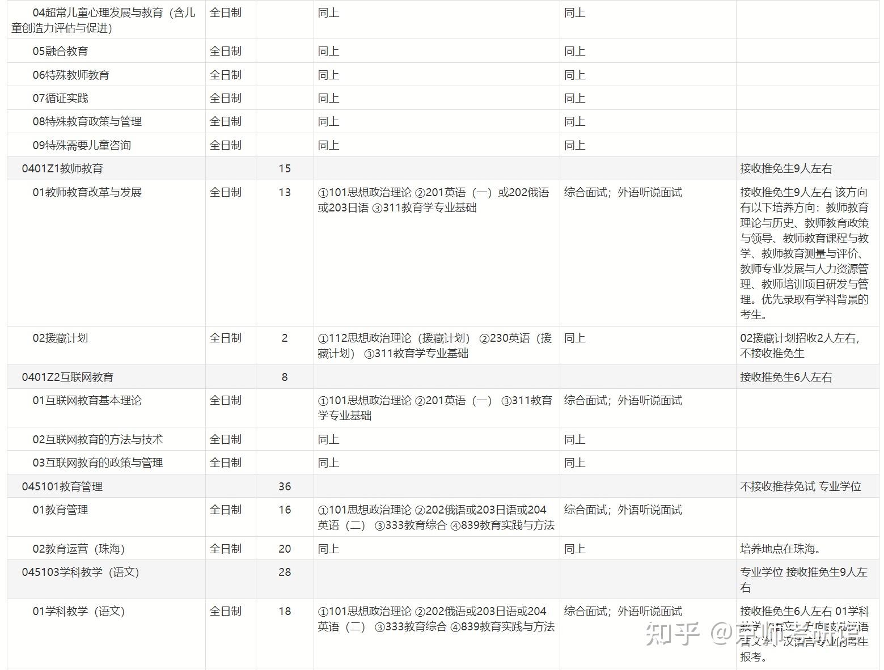The height and width of the screenshot is (670, 884).
Task: Click '接收推免生9人左右' in 0401Z1 row
Action: (x=786, y=168)
